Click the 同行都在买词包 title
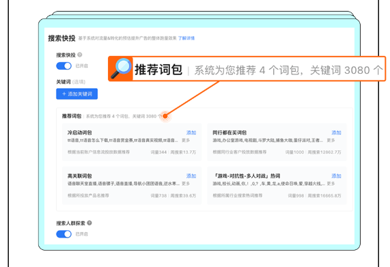 229,132
